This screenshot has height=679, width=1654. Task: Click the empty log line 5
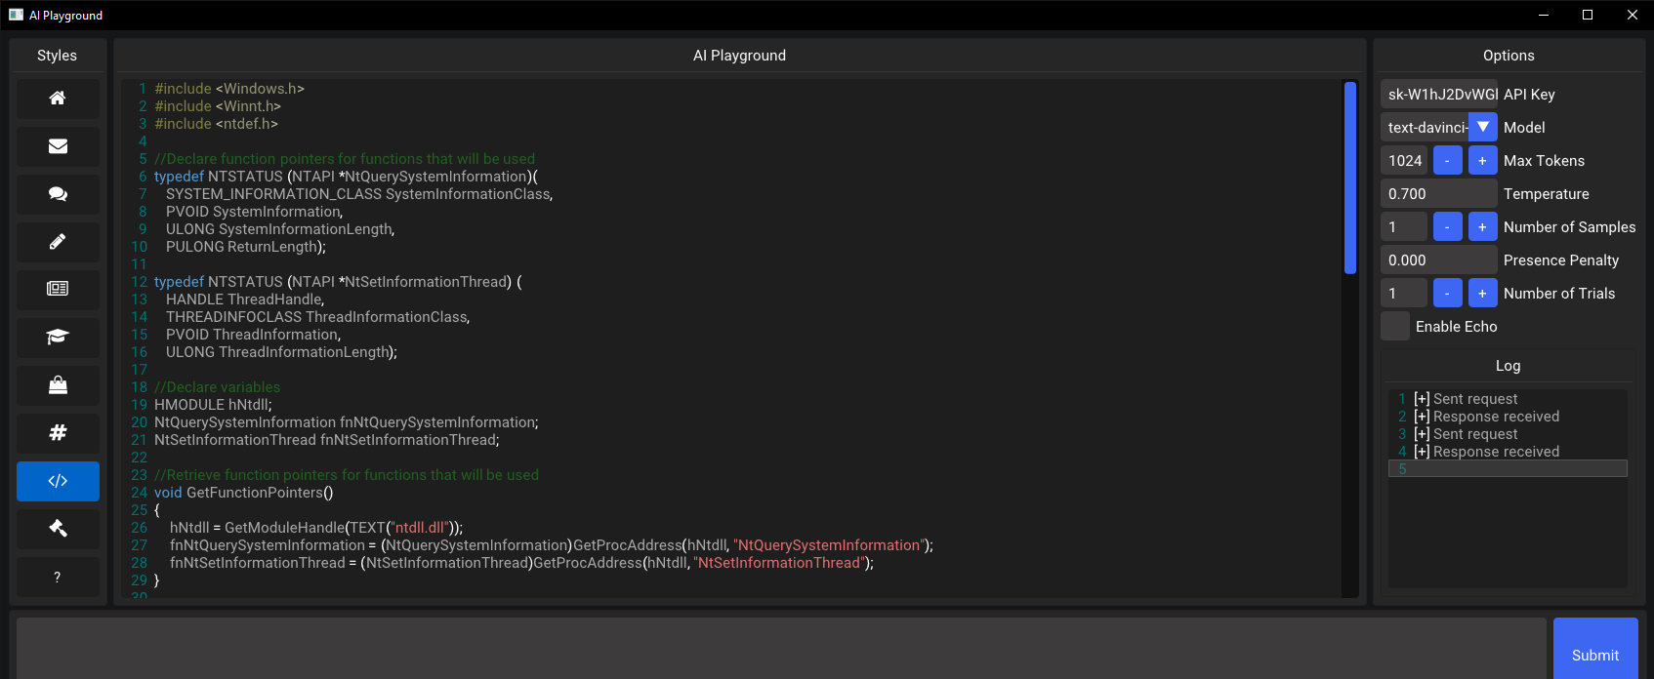[1508, 468]
